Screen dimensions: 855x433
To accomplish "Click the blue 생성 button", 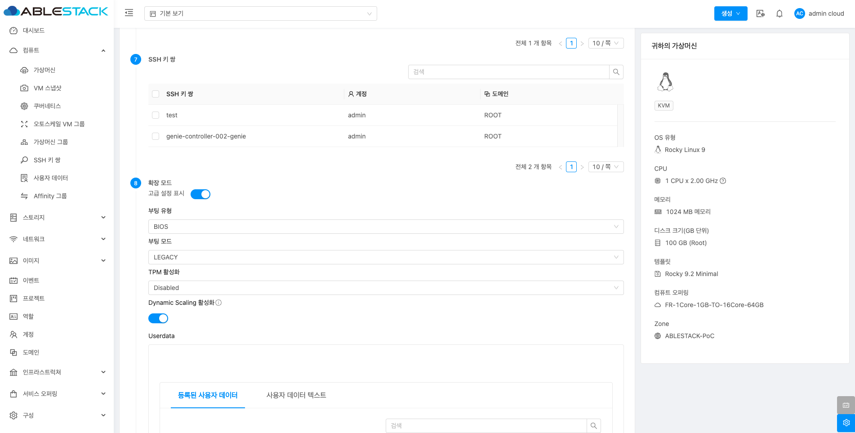I will (x=730, y=13).
